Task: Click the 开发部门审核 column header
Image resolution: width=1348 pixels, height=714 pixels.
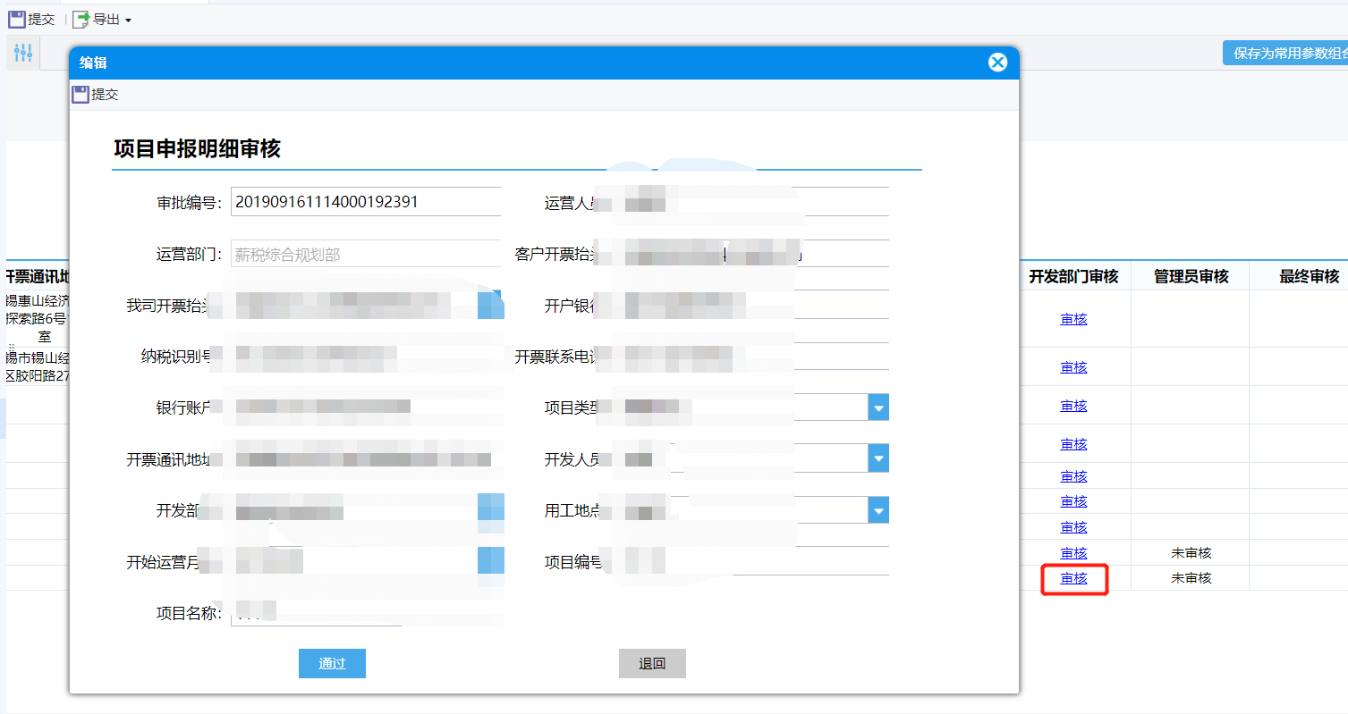Action: 1073,277
